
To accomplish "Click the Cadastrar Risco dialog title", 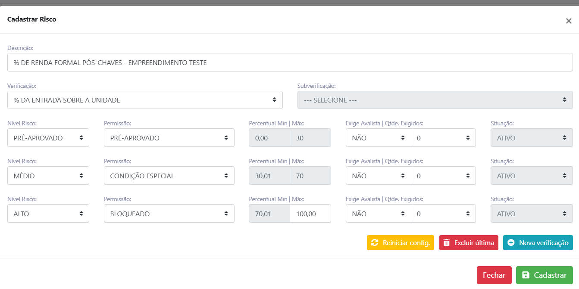I will click(32, 19).
